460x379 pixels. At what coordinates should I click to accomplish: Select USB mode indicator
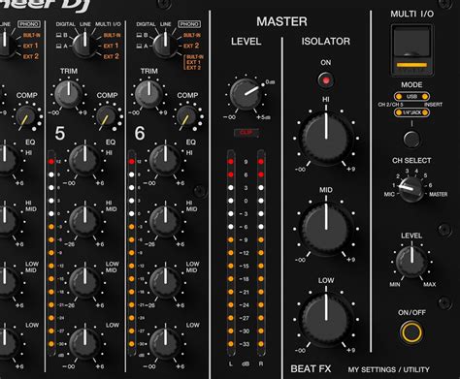coord(411,96)
